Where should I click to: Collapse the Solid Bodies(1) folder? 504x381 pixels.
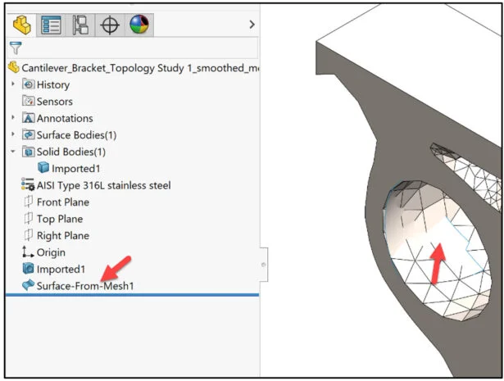point(12,152)
